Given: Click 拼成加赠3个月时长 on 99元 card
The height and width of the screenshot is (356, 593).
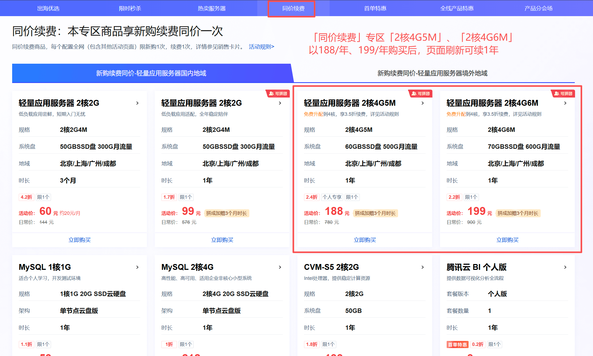Looking at the screenshot, I should click(x=227, y=213).
